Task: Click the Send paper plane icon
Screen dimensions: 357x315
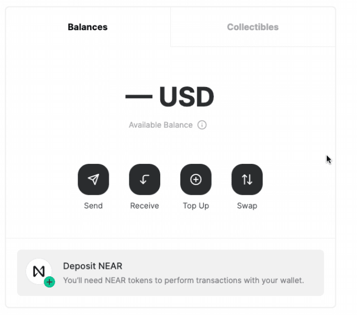Action: (x=93, y=180)
